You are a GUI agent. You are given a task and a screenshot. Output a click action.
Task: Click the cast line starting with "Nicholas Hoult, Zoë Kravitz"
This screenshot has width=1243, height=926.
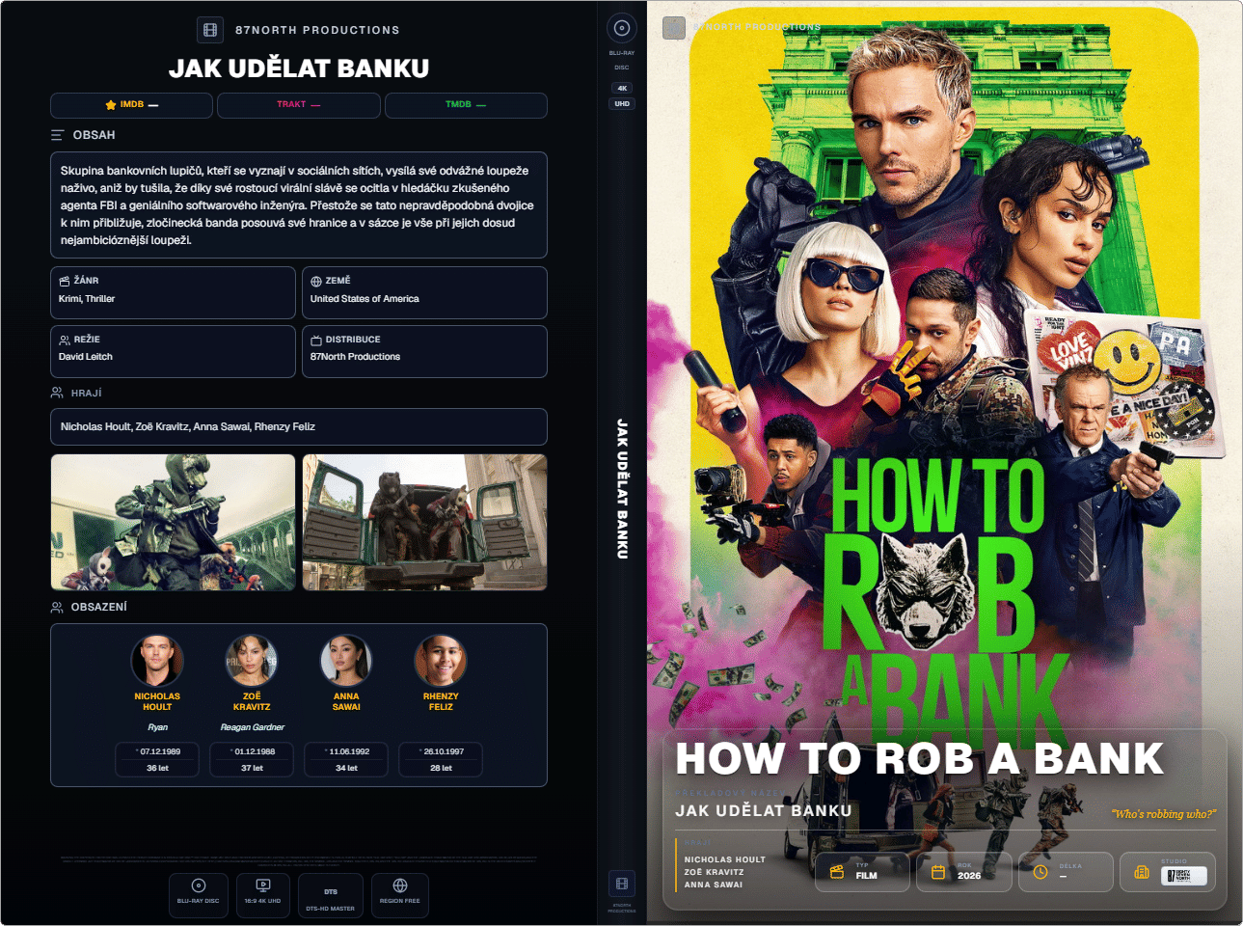[188, 426]
